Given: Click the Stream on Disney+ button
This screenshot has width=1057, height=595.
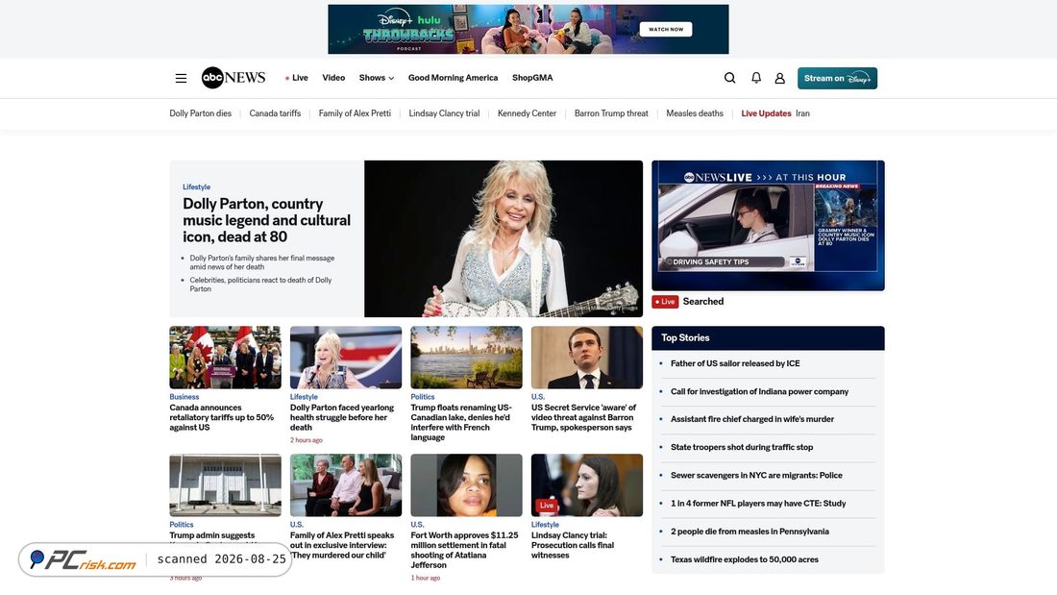Looking at the screenshot, I should pos(837,78).
